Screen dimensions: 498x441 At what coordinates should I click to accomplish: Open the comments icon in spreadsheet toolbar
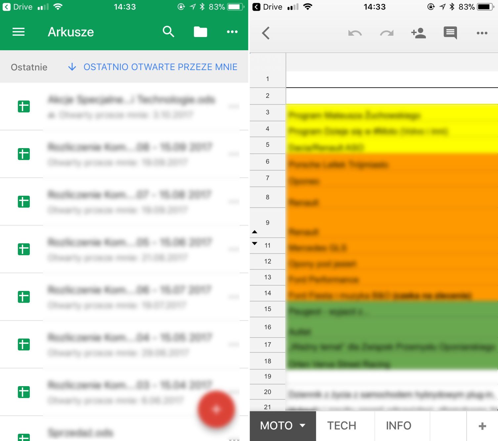pos(450,33)
